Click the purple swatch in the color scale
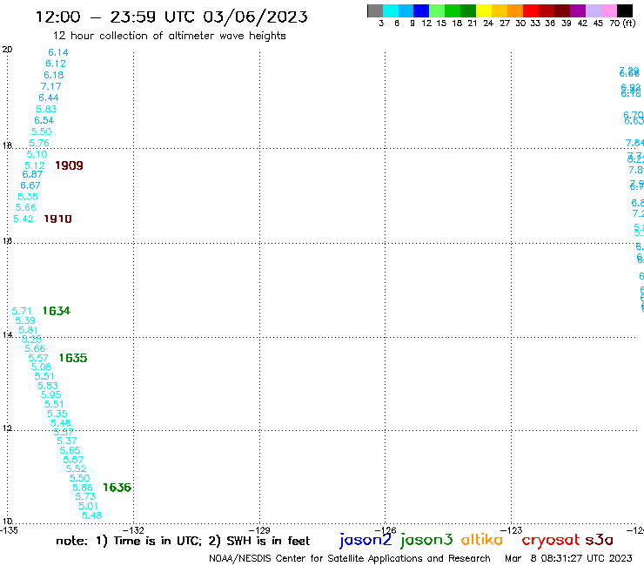Viewport: 644px width, 566px height. 578,10
